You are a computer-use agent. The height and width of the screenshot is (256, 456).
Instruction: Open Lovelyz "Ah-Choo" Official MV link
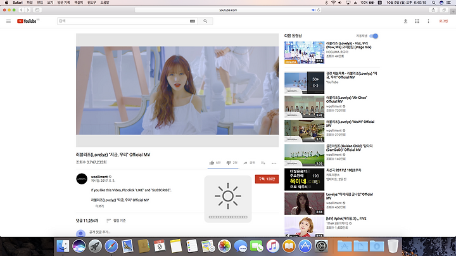click(x=346, y=99)
